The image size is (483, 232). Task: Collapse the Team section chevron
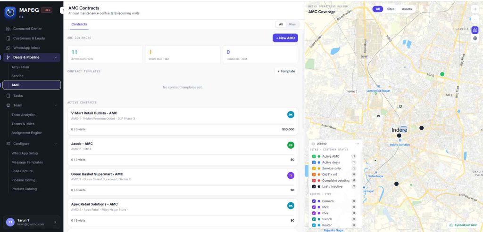point(56,105)
